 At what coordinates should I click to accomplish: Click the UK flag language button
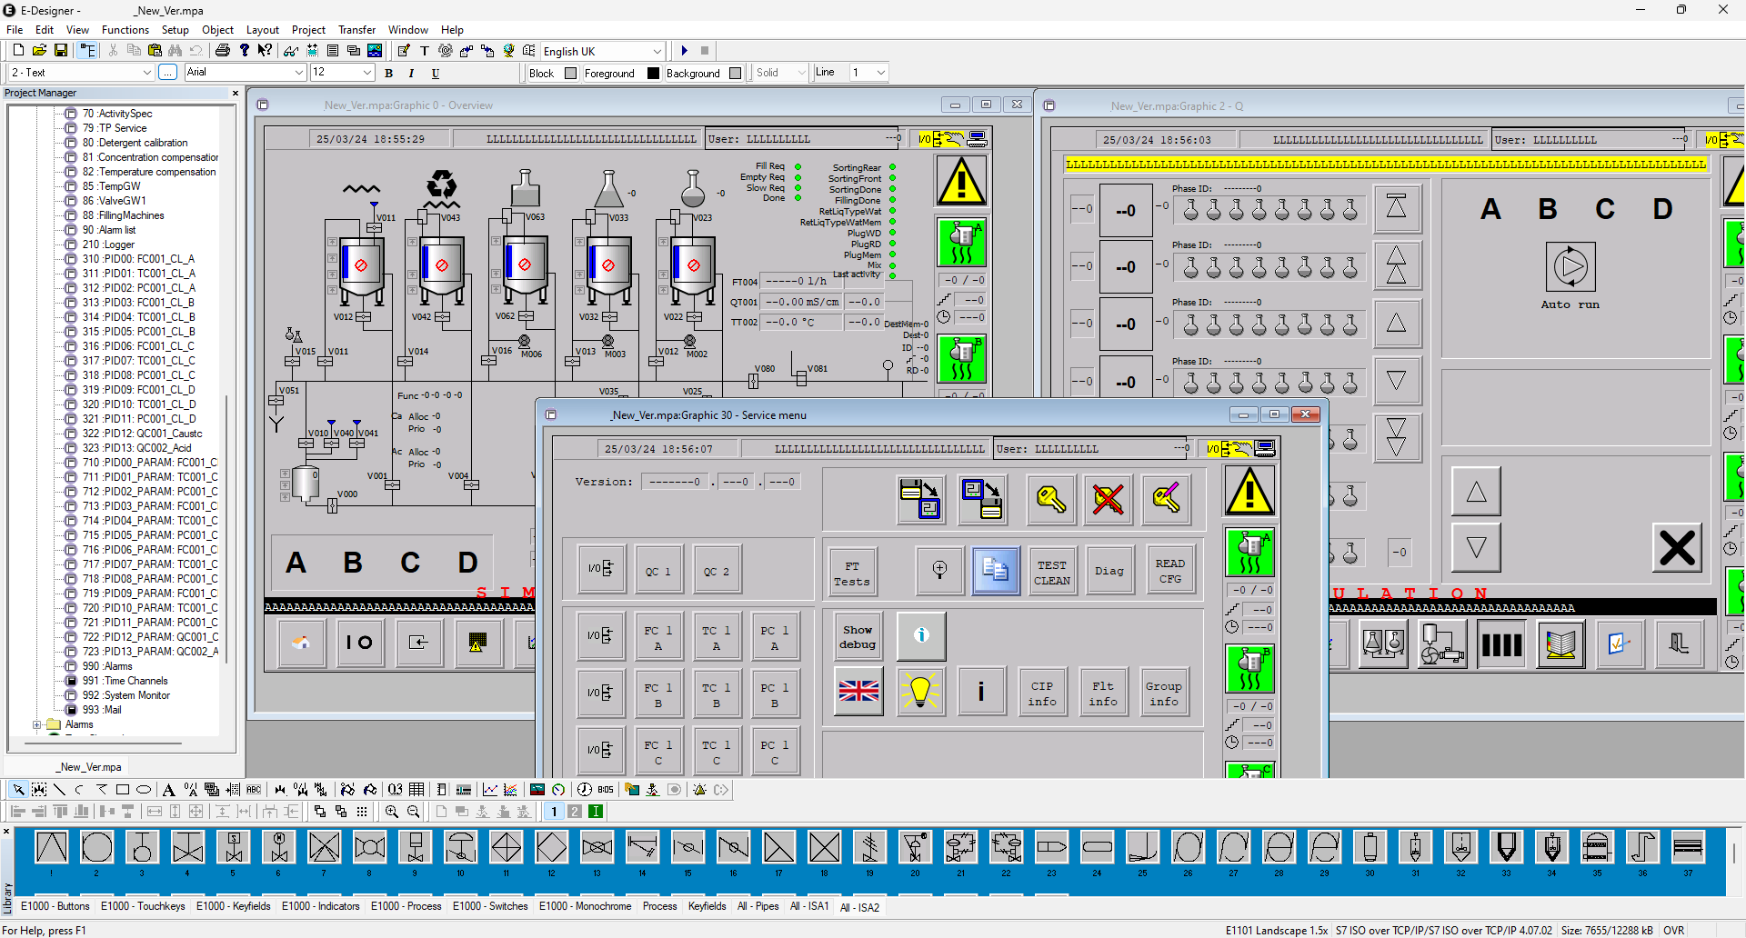pos(858,692)
